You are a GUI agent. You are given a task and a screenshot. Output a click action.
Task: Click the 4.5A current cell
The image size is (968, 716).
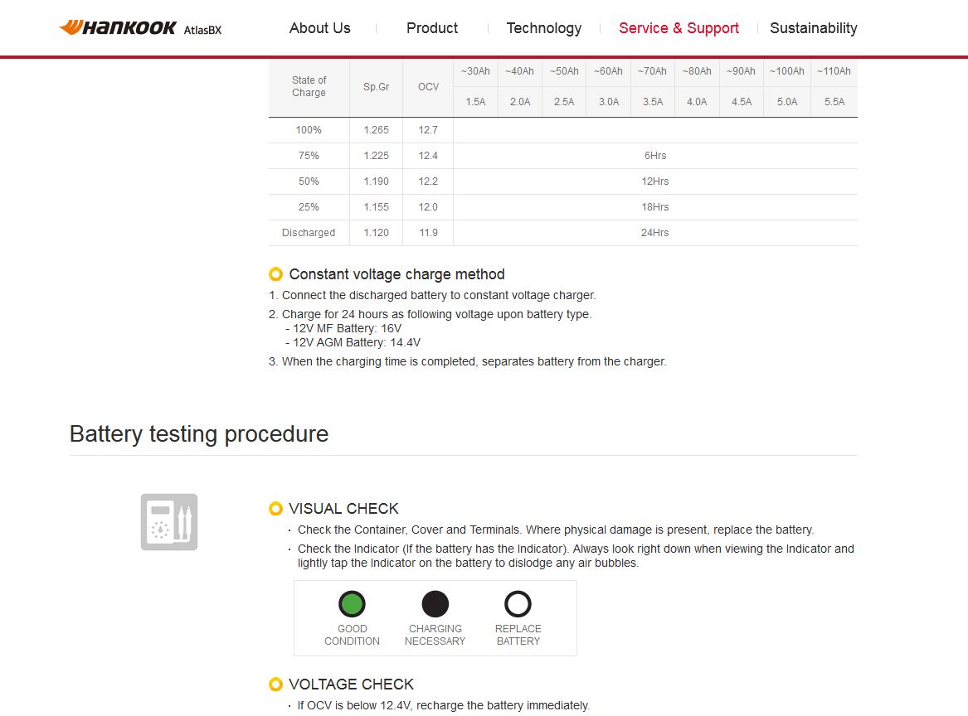(x=742, y=102)
